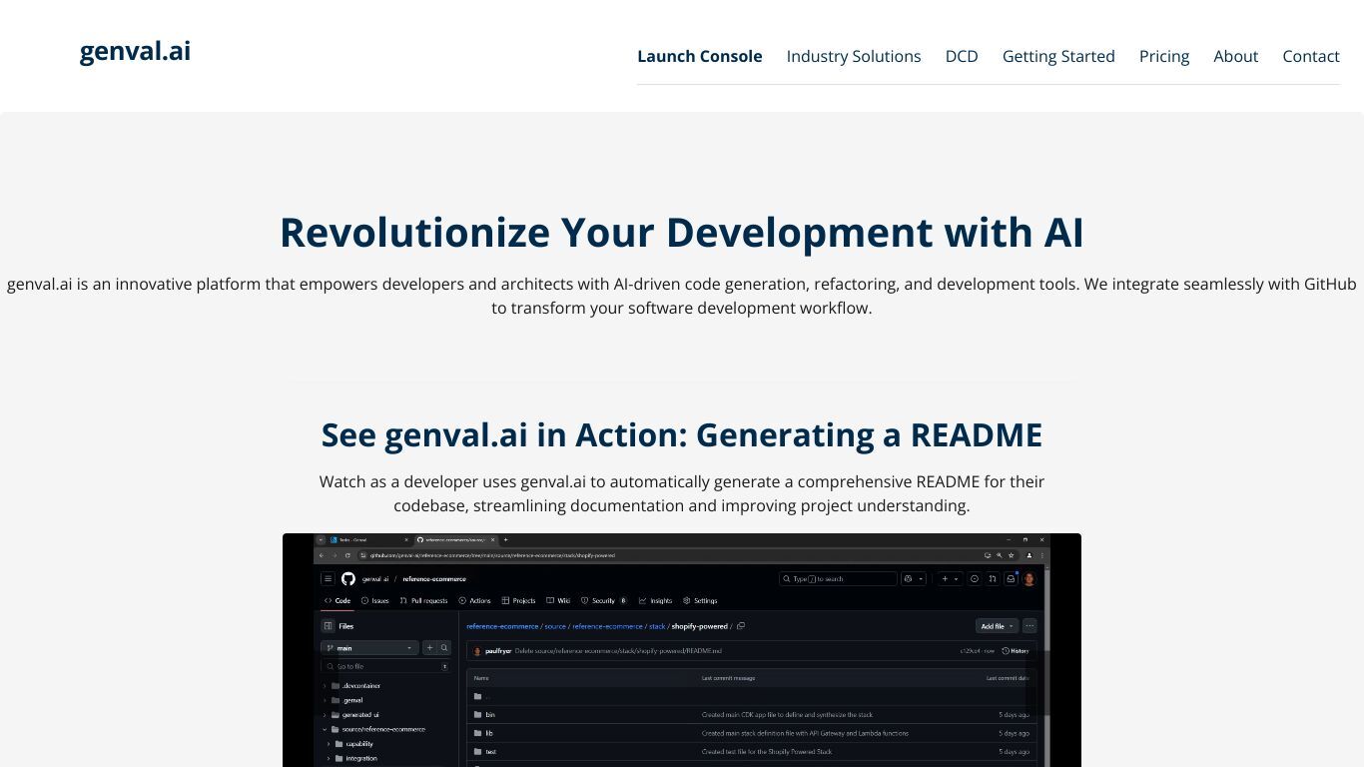Select the Issues tab in demo video
This screenshot has width=1364, height=767.
pos(374,601)
